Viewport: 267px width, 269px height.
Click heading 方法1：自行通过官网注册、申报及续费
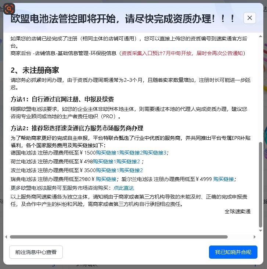click(x=62, y=99)
